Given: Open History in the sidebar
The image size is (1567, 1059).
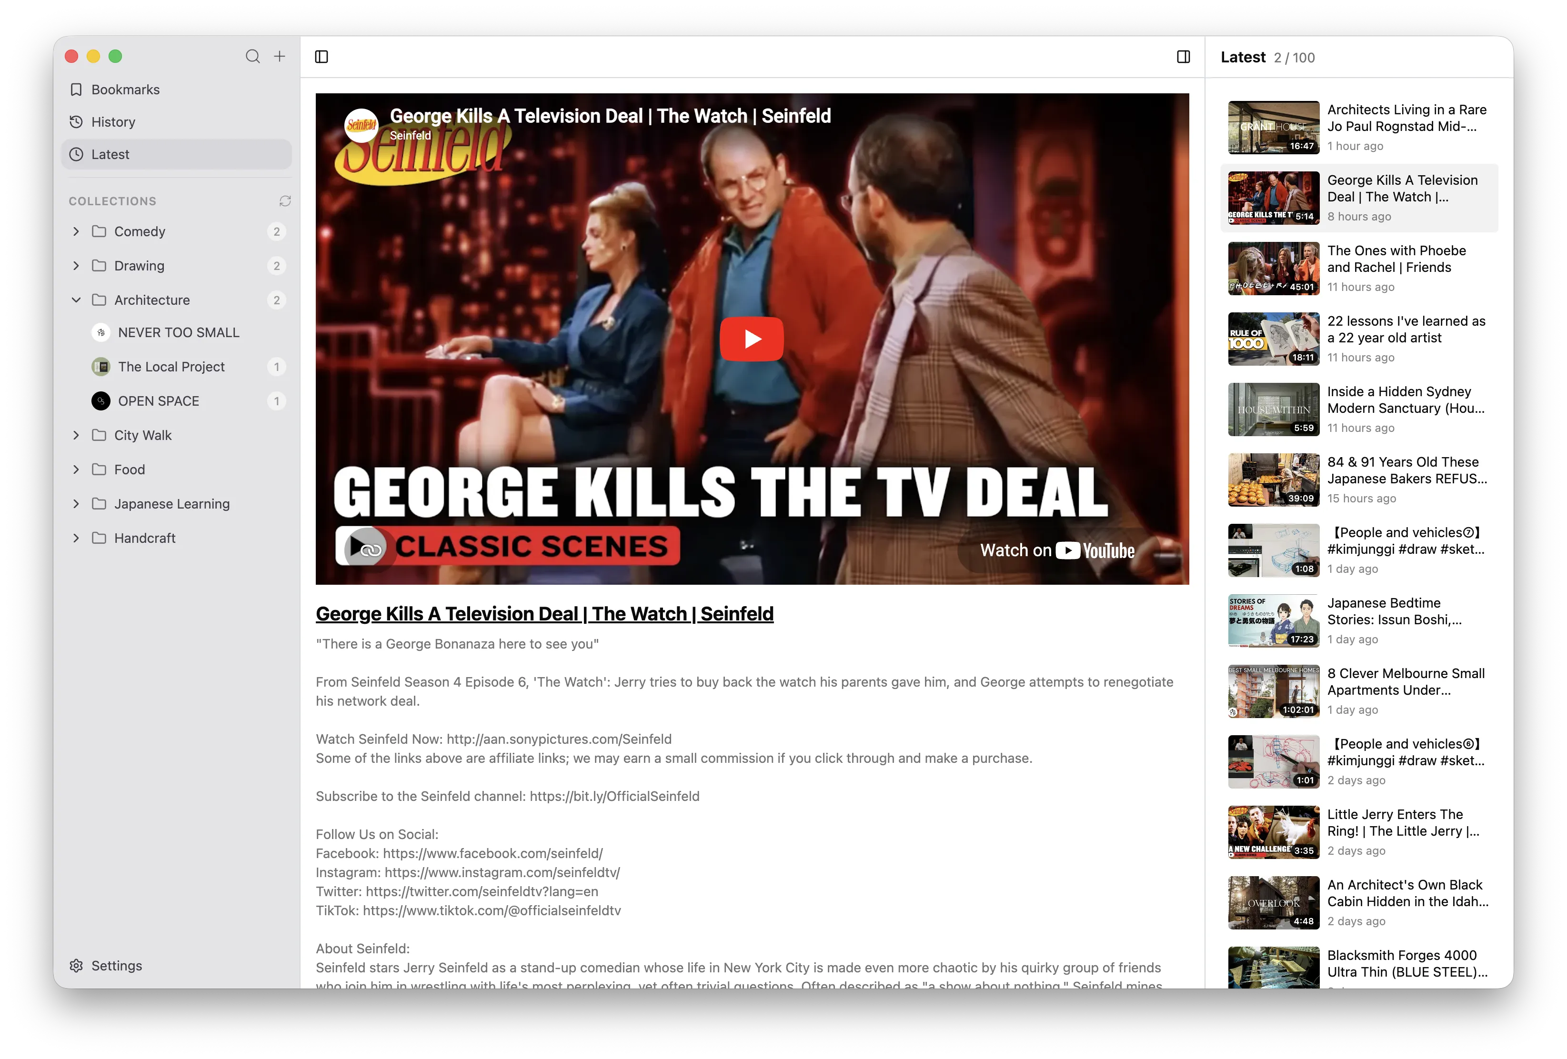Looking at the screenshot, I should (177, 122).
